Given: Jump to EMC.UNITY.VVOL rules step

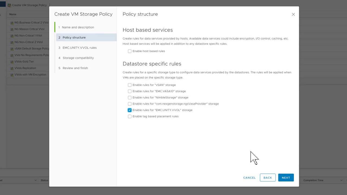Looking at the screenshot, I should tap(79, 48).
